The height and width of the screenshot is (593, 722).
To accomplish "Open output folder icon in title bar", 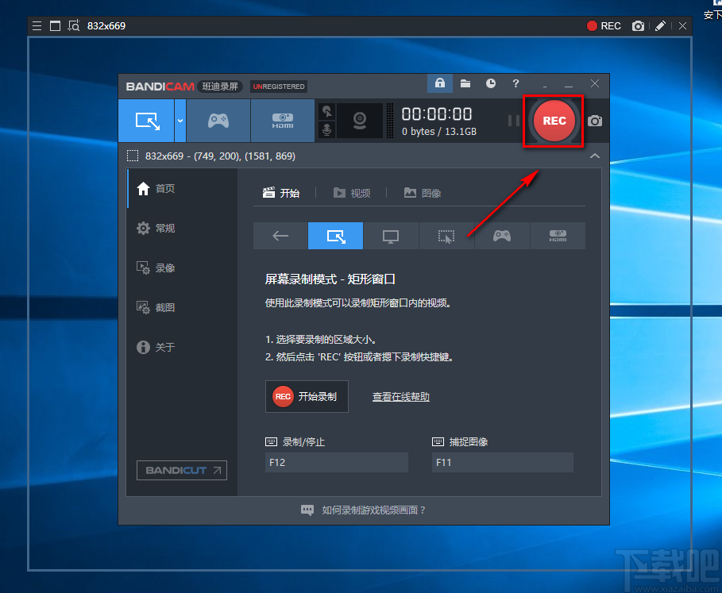I will pyautogui.click(x=465, y=83).
